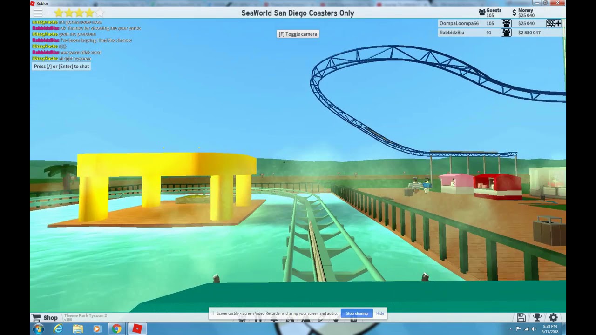Screen dimensions: 596x335
Task: Click the Hide link in sharing bar
Action: (380, 313)
